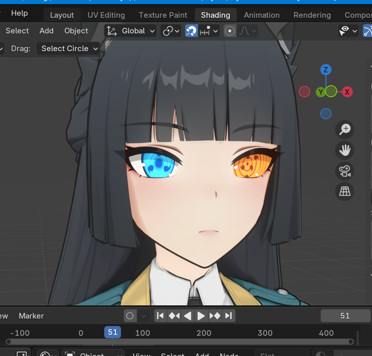This screenshot has width=372, height=356.
Task: Click frame -100 on the timeline ruler
Action: (20, 333)
